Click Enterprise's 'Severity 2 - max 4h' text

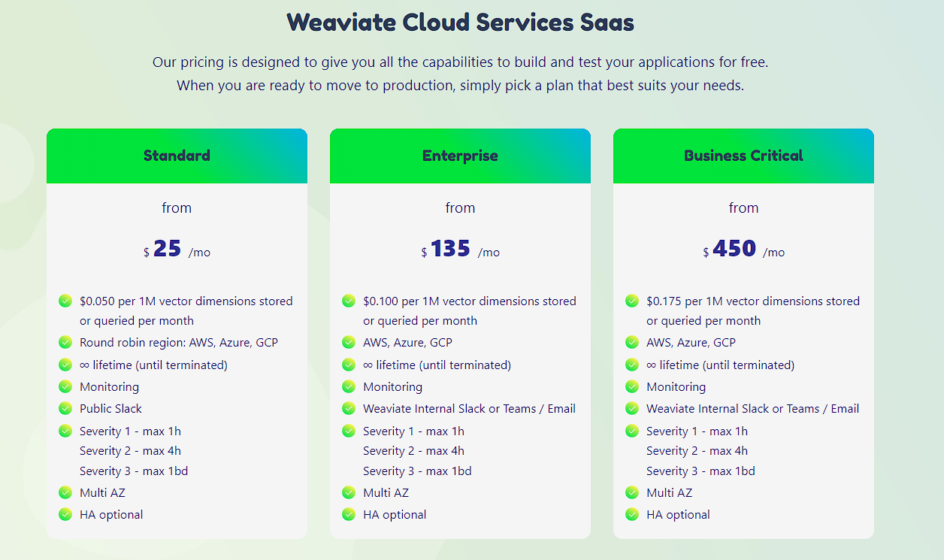(x=413, y=451)
